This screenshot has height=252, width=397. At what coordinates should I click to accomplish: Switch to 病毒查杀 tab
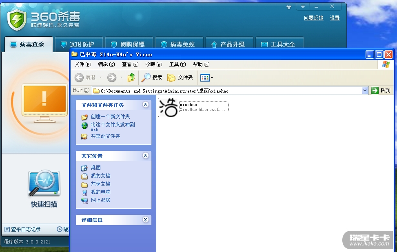[29, 44]
